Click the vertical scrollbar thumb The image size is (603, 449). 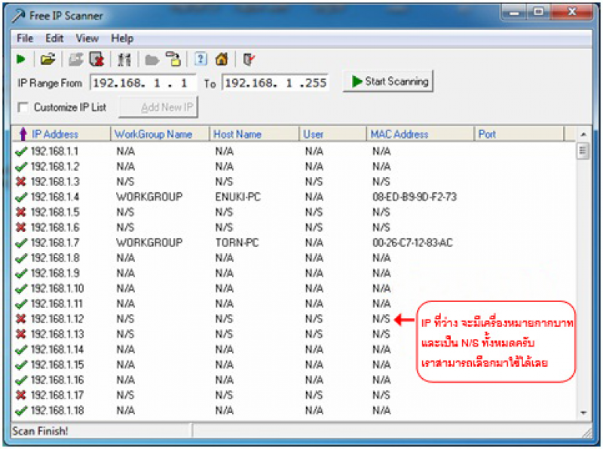(583, 151)
